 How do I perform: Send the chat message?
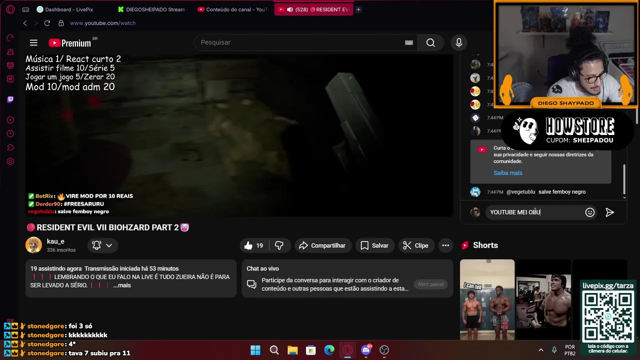tap(609, 212)
